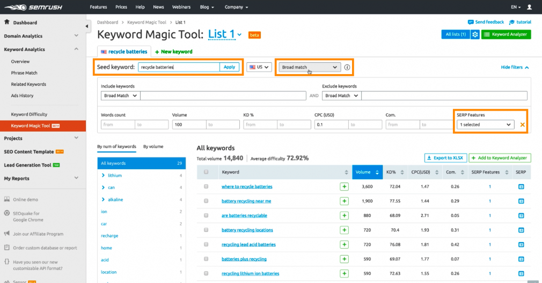View SERP icon for 'recycling lithium ion batteries'

point(521,274)
